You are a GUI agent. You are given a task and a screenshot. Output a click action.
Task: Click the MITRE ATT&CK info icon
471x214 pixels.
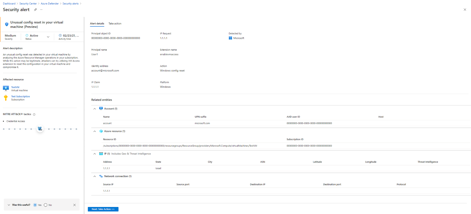coord(34,114)
